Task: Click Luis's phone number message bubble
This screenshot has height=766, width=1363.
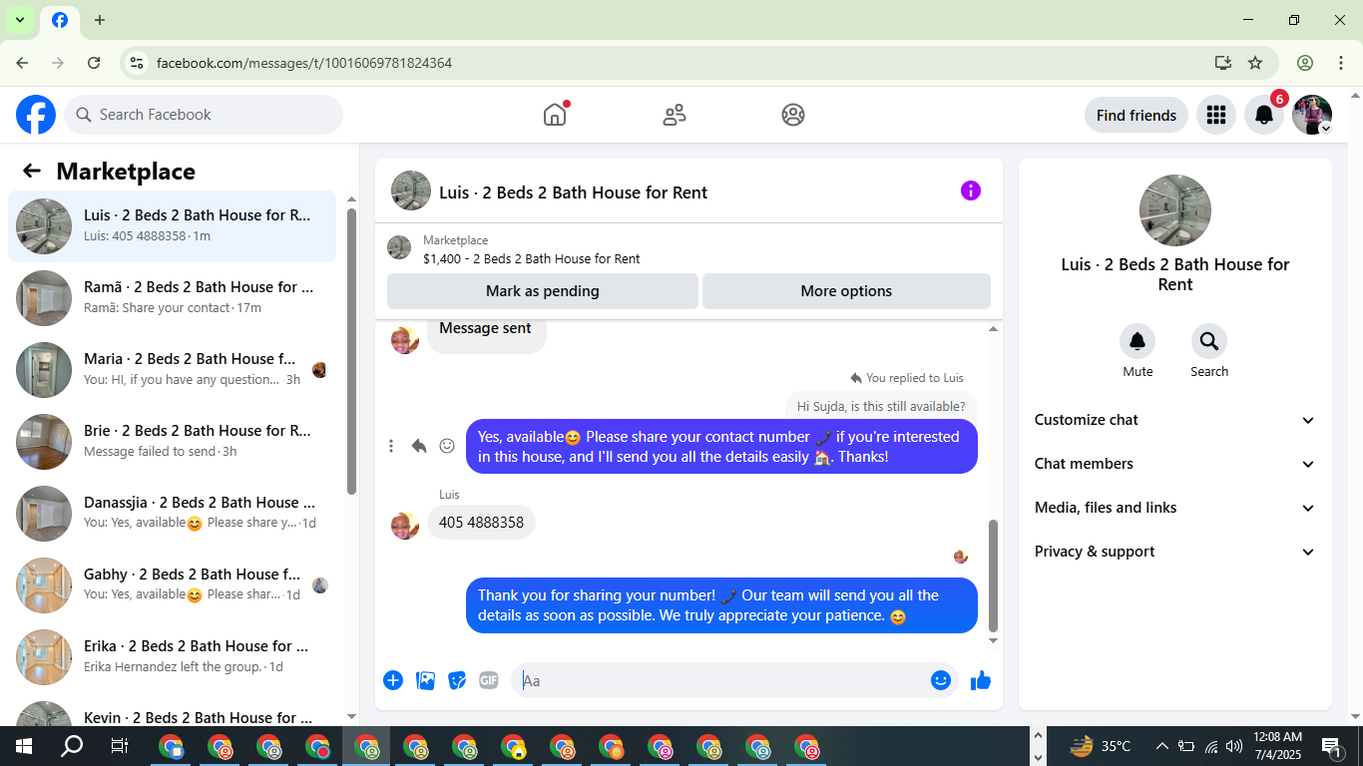Action: [x=481, y=523]
